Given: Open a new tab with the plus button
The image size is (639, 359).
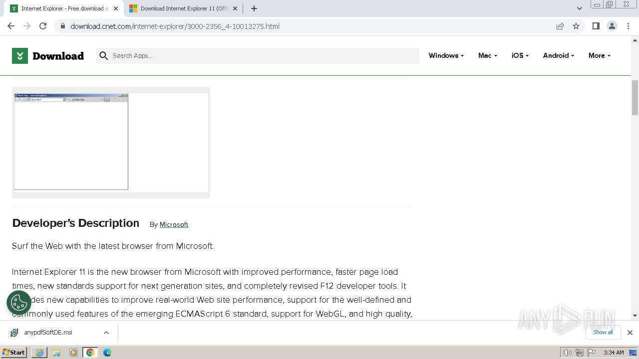Looking at the screenshot, I should pyautogui.click(x=254, y=8).
